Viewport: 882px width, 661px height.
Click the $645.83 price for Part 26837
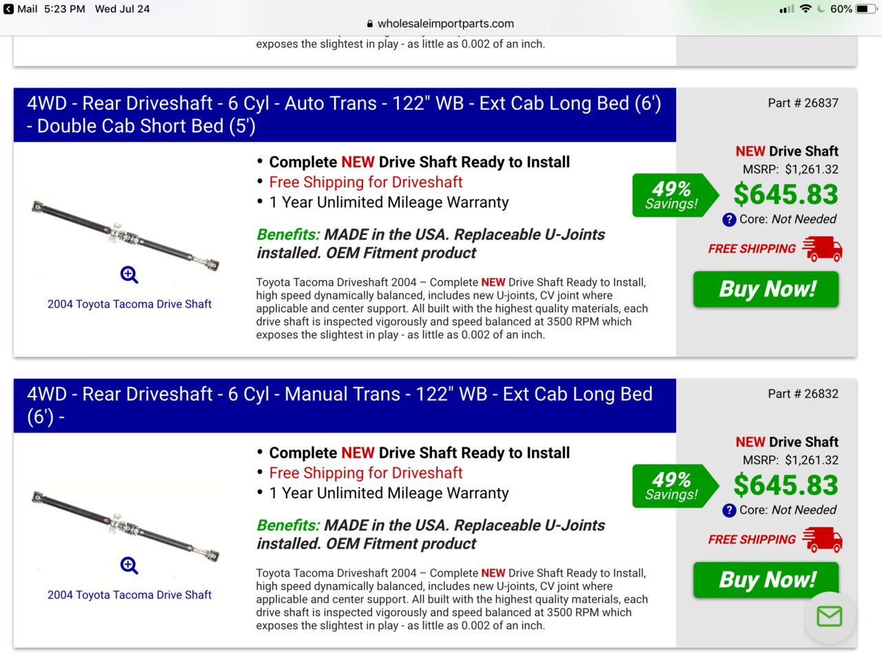(786, 194)
